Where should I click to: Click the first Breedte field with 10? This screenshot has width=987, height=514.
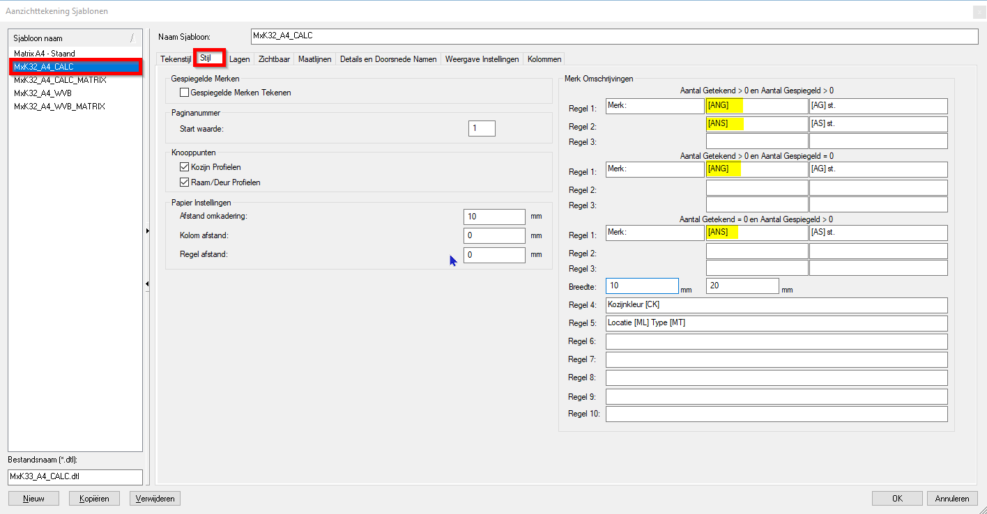pos(642,286)
